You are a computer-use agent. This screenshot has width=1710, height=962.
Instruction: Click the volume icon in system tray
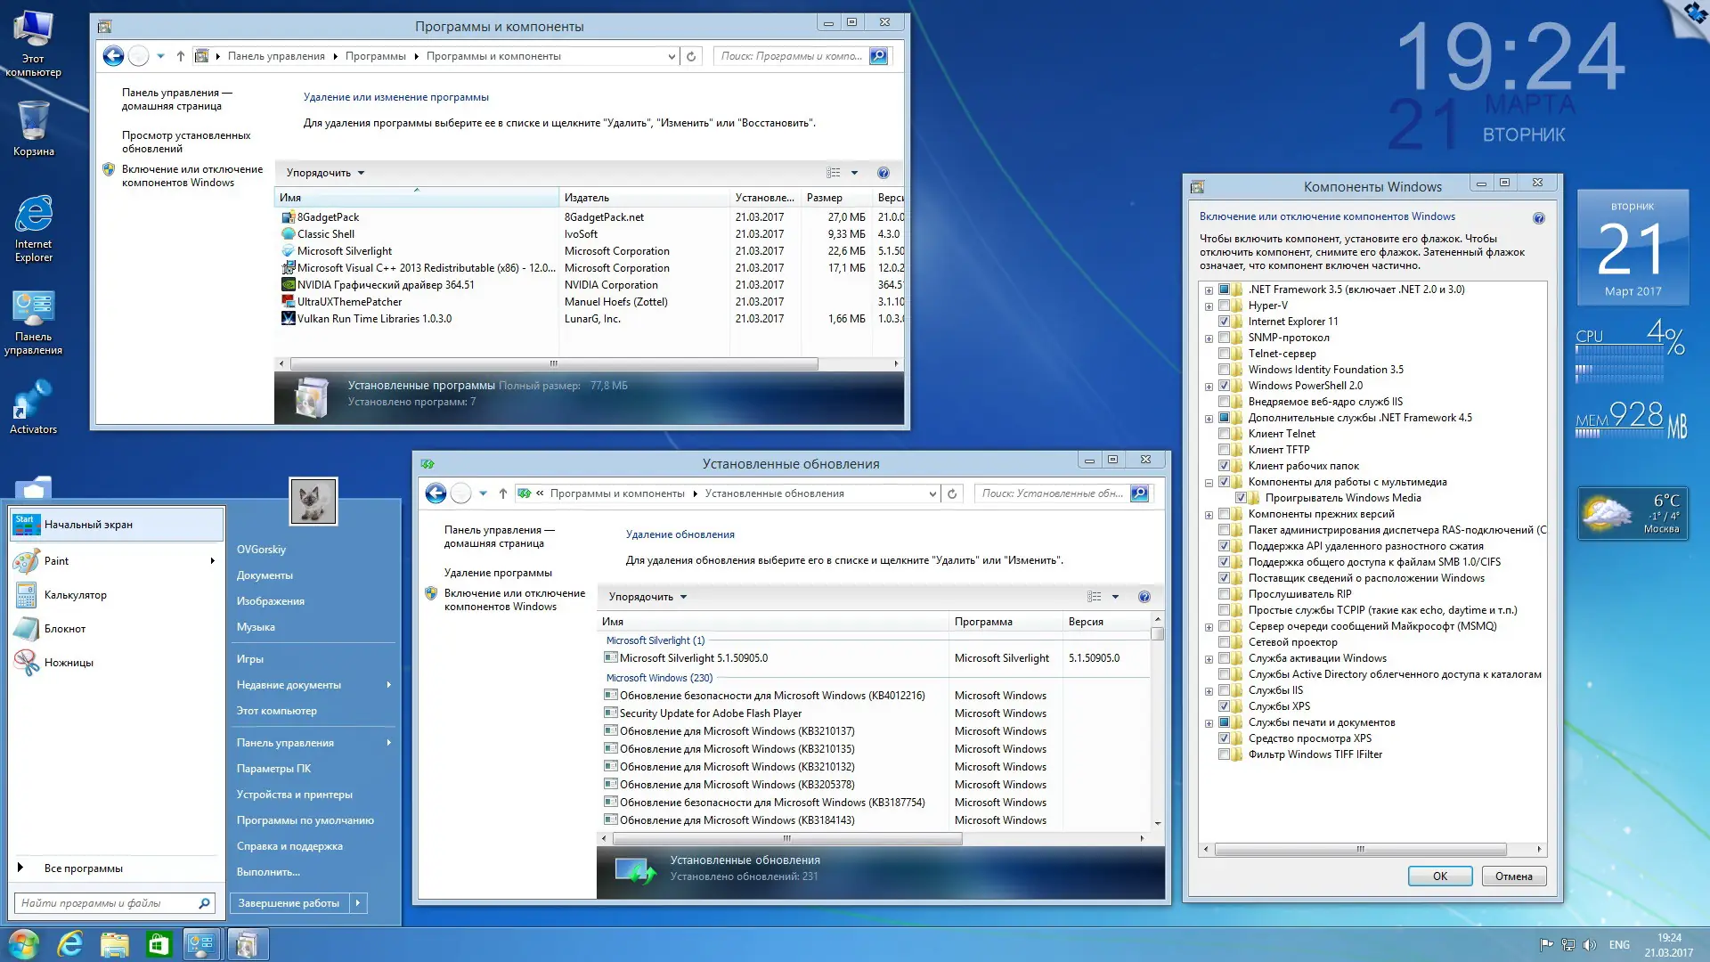point(1590,945)
